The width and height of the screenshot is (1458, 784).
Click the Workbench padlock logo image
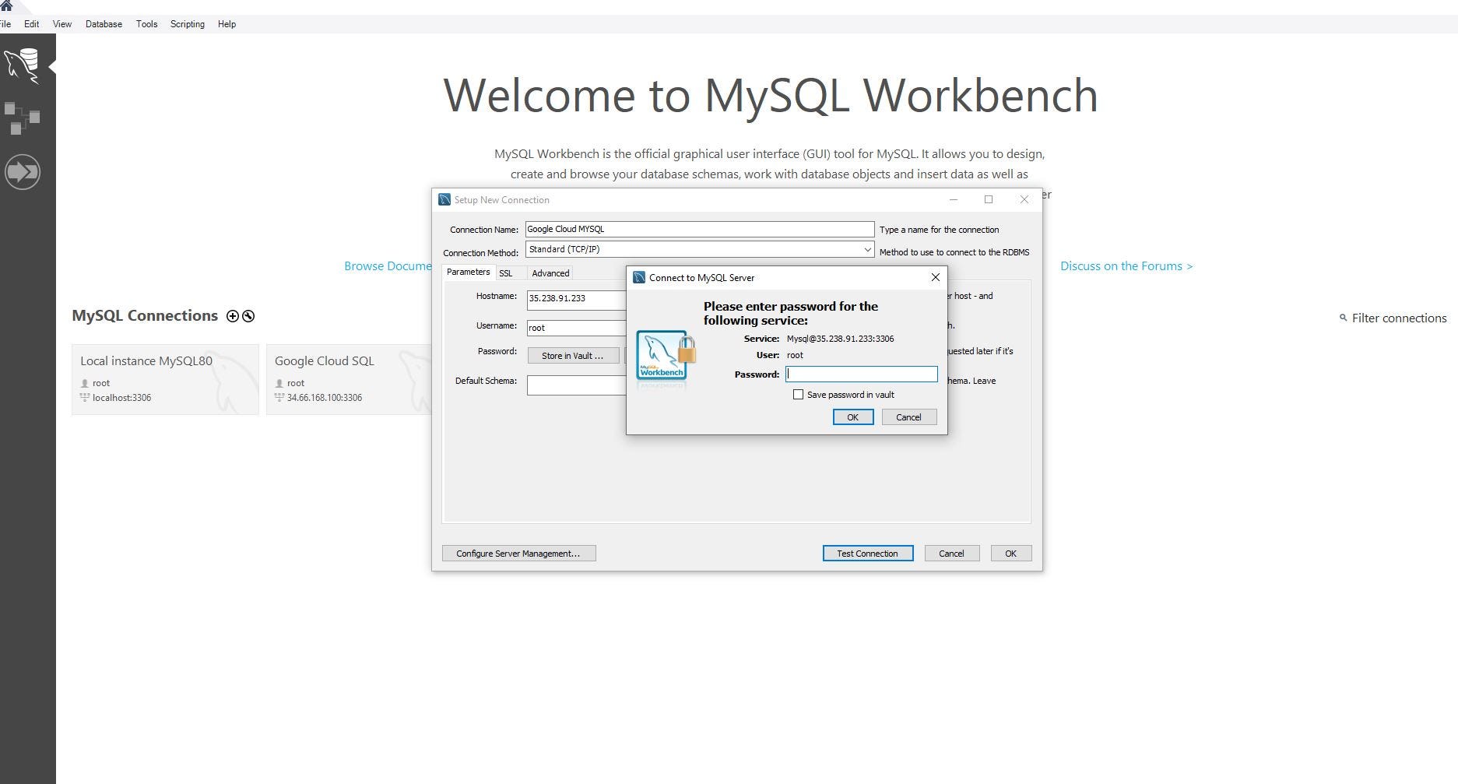pyautogui.click(x=666, y=359)
